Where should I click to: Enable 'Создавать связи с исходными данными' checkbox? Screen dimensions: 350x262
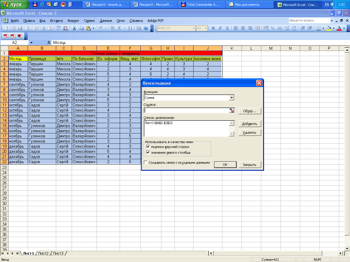(146, 163)
